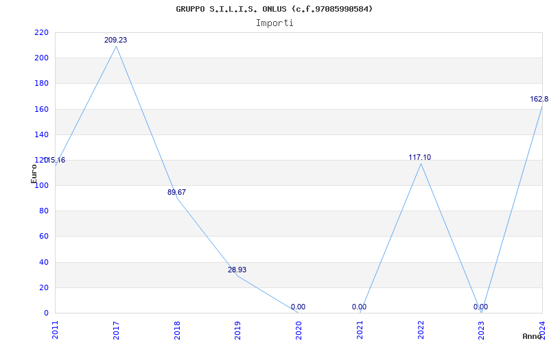Click y-axis value 20
The height and width of the screenshot is (343, 549).
pyautogui.click(x=43, y=287)
